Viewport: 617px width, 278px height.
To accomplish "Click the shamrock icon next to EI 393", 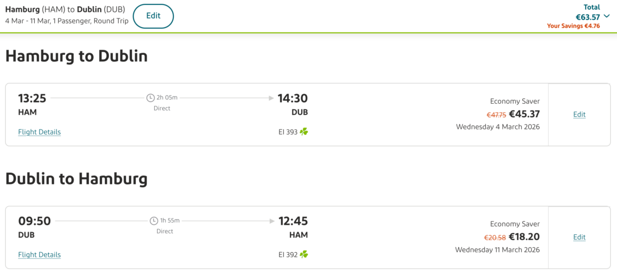I will 304,132.
